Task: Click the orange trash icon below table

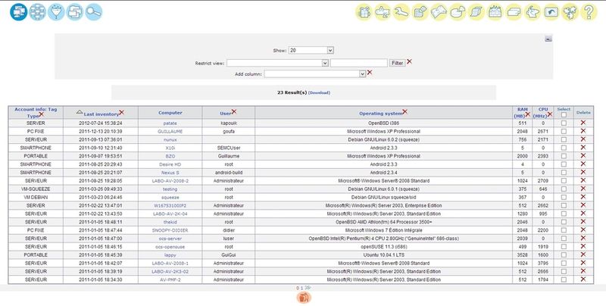Action: (304, 297)
